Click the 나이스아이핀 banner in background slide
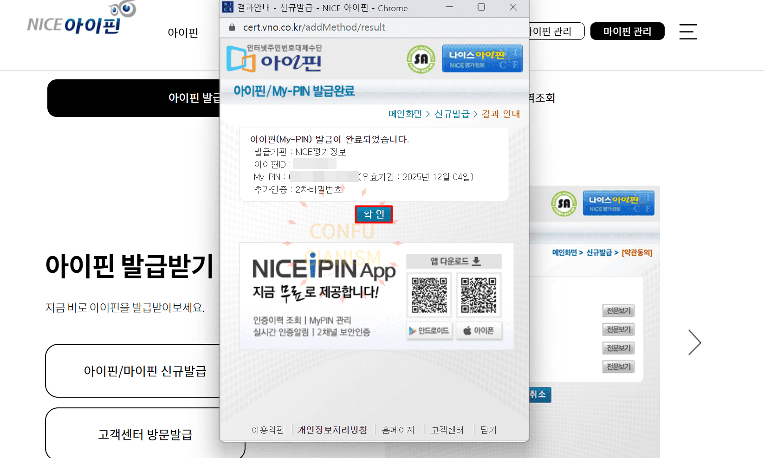 pyautogui.click(x=619, y=203)
